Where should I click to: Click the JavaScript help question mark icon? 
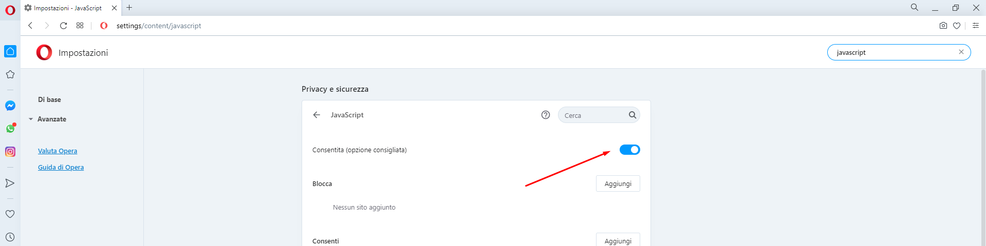coord(546,115)
